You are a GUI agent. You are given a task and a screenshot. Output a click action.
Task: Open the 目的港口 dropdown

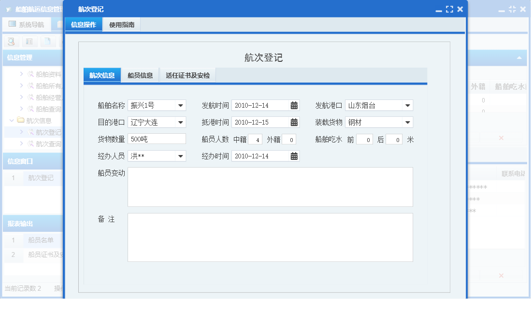click(181, 122)
